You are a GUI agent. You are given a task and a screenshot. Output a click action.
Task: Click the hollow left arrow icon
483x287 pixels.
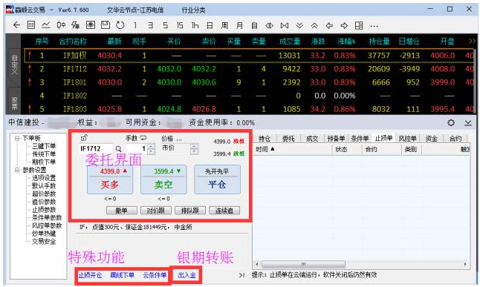[x=329, y=25]
